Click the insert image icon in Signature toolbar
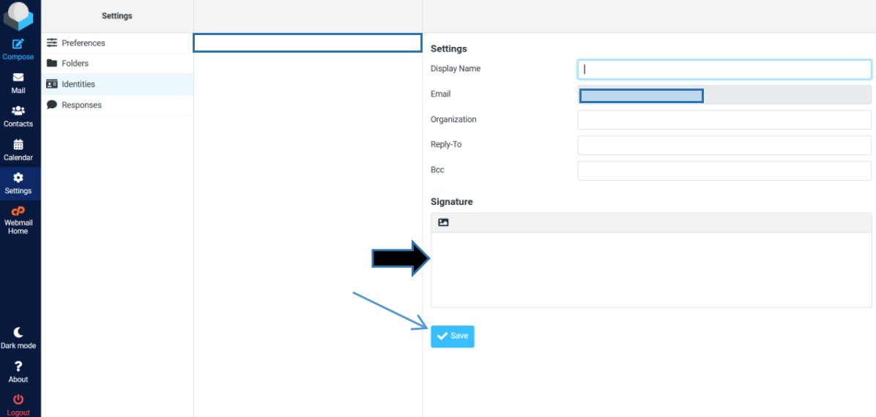 pyautogui.click(x=443, y=222)
